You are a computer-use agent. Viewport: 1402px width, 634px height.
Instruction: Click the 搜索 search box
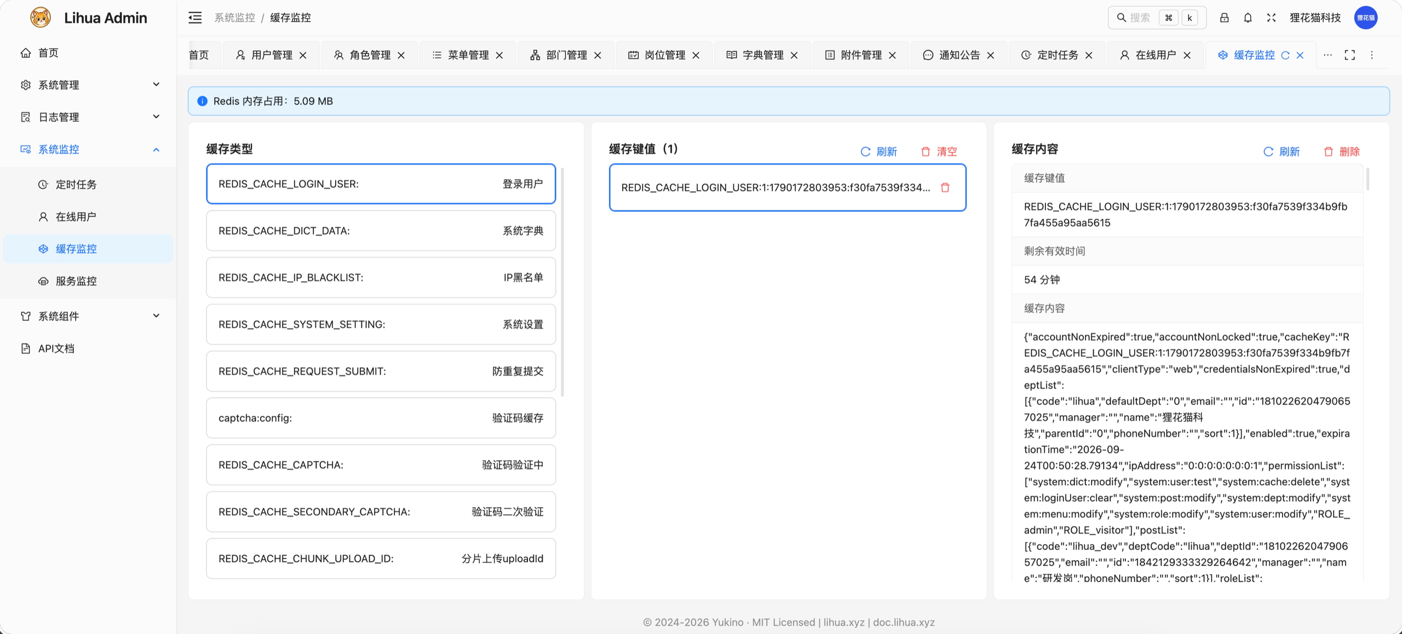click(x=1157, y=18)
